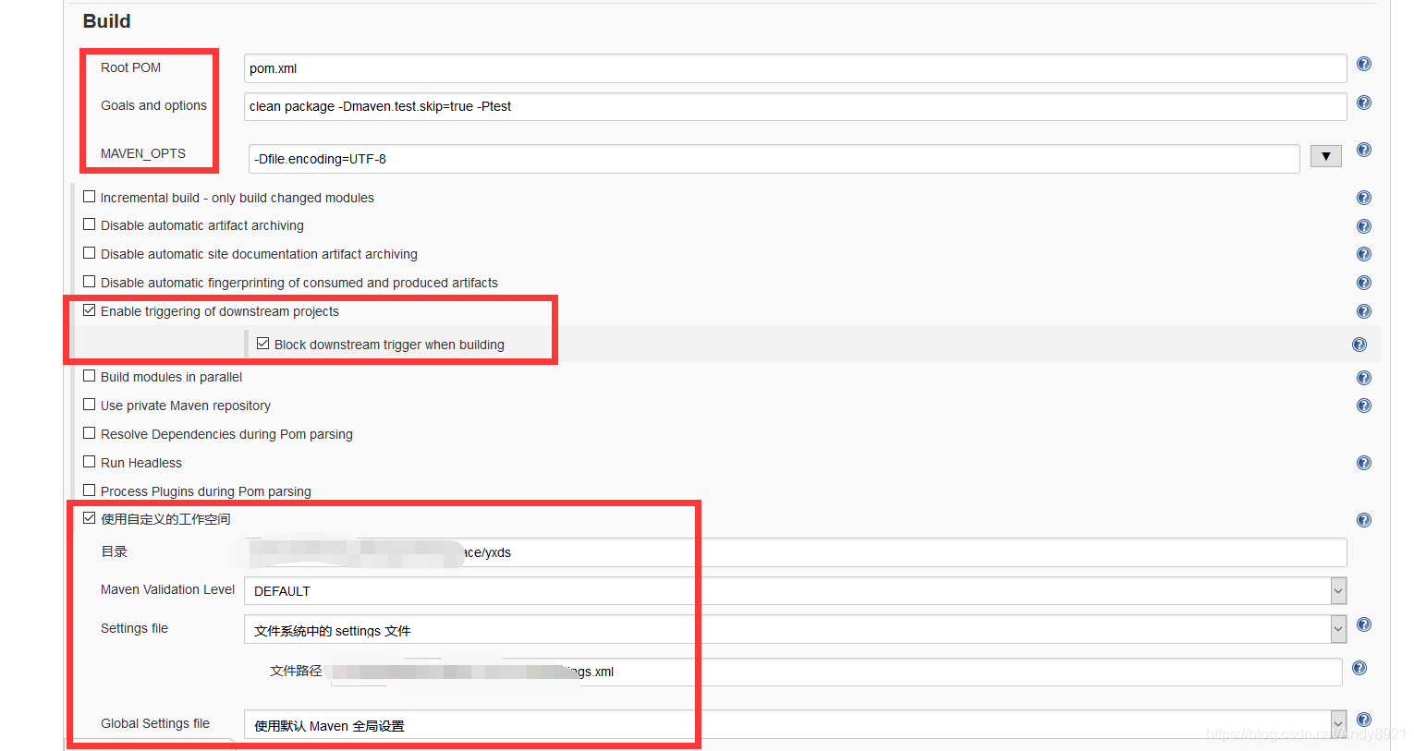Uncheck 使用自定义的工作空间 custom workspace
The height and width of the screenshot is (751, 1414).
89,518
